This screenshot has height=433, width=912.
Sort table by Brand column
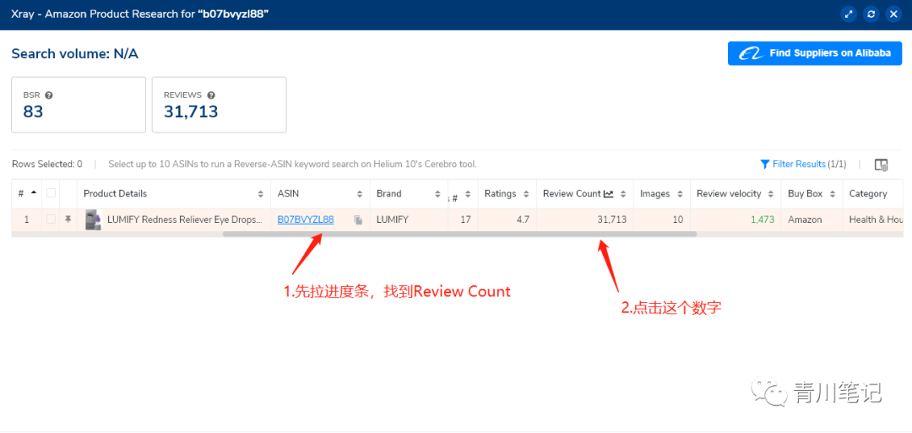(x=437, y=194)
